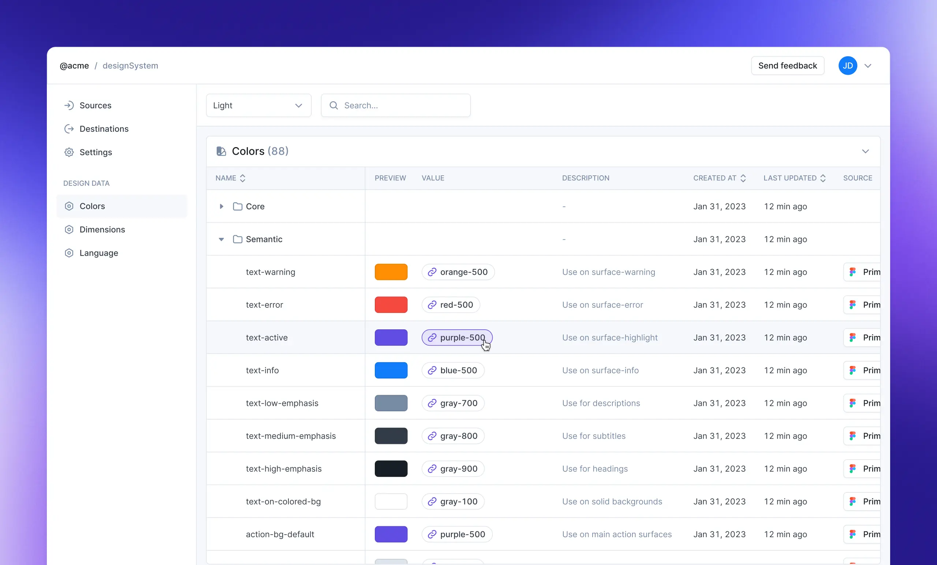The height and width of the screenshot is (565, 937).
Task: Click the Sources icon in sidebar
Action: 68,105
